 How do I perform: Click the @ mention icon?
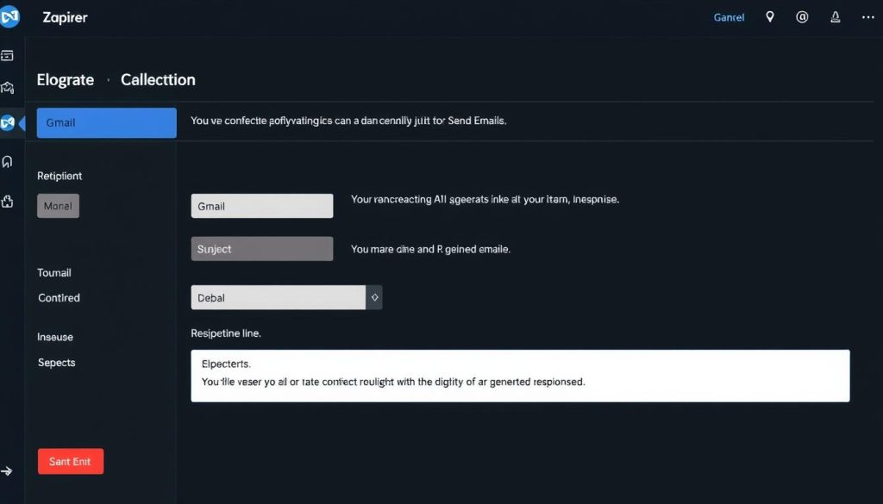tap(802, 17)
